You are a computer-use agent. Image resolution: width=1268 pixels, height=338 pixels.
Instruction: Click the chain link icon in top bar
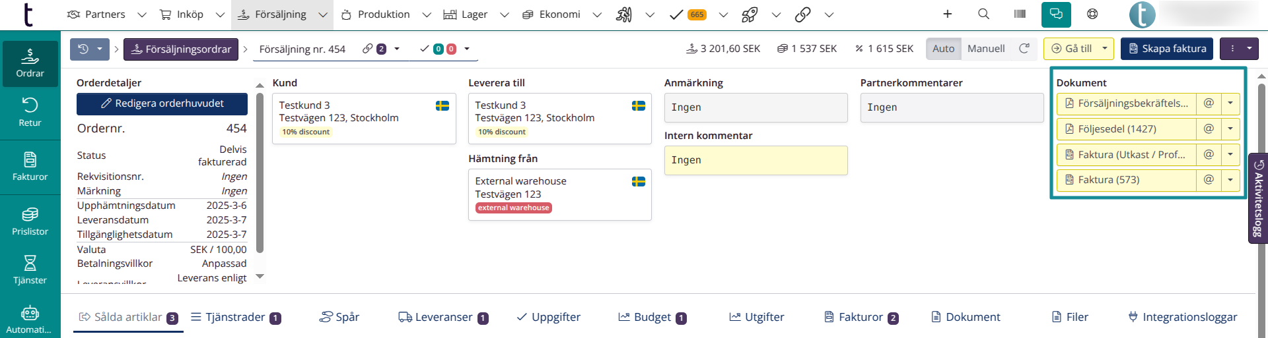[x=802, y=14]
